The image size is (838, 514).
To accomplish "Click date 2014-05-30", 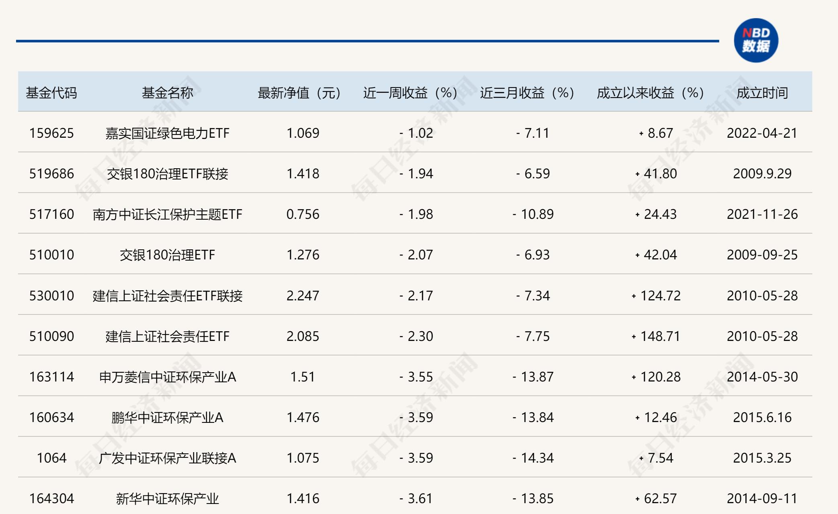I will tap(762, 377).
